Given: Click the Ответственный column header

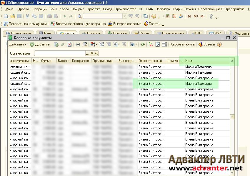Looking at the screenshot, I should point(151,61).
